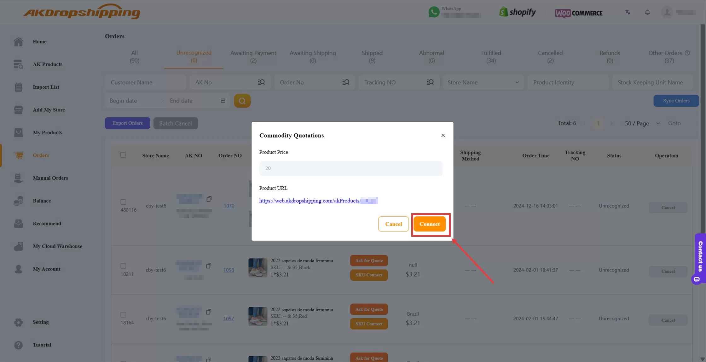Open the notification bell
The image size is (706, 362).
click(647, 12)
